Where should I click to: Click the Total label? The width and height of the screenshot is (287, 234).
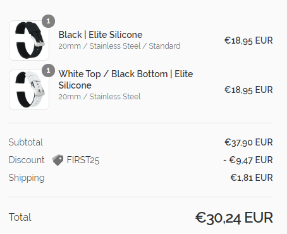(x=20, y=217)
